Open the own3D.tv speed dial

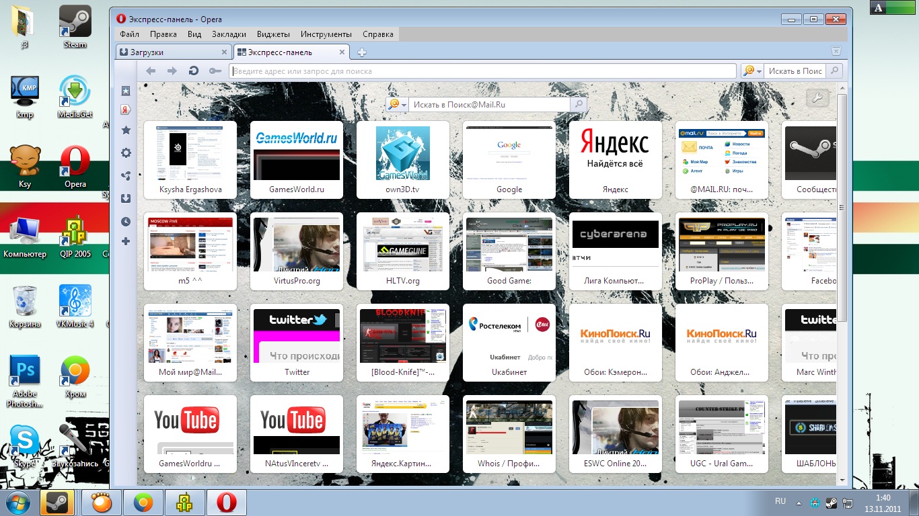(403, 160)
